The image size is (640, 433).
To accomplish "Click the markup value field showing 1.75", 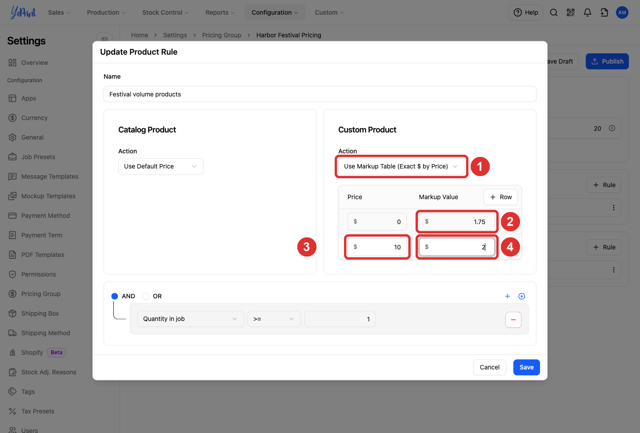I will pos(457,221).
